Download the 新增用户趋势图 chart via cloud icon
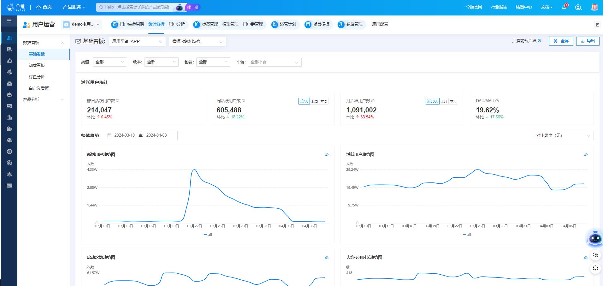The width and height of the screenshot is (603, 286). pyautogui.click(x=327, y=154)
